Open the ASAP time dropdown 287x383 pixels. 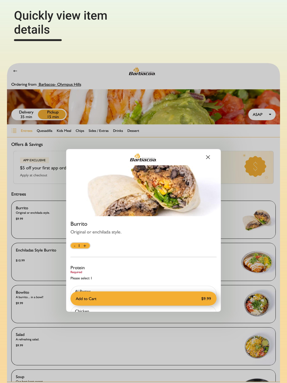click(x=262, y=114)
